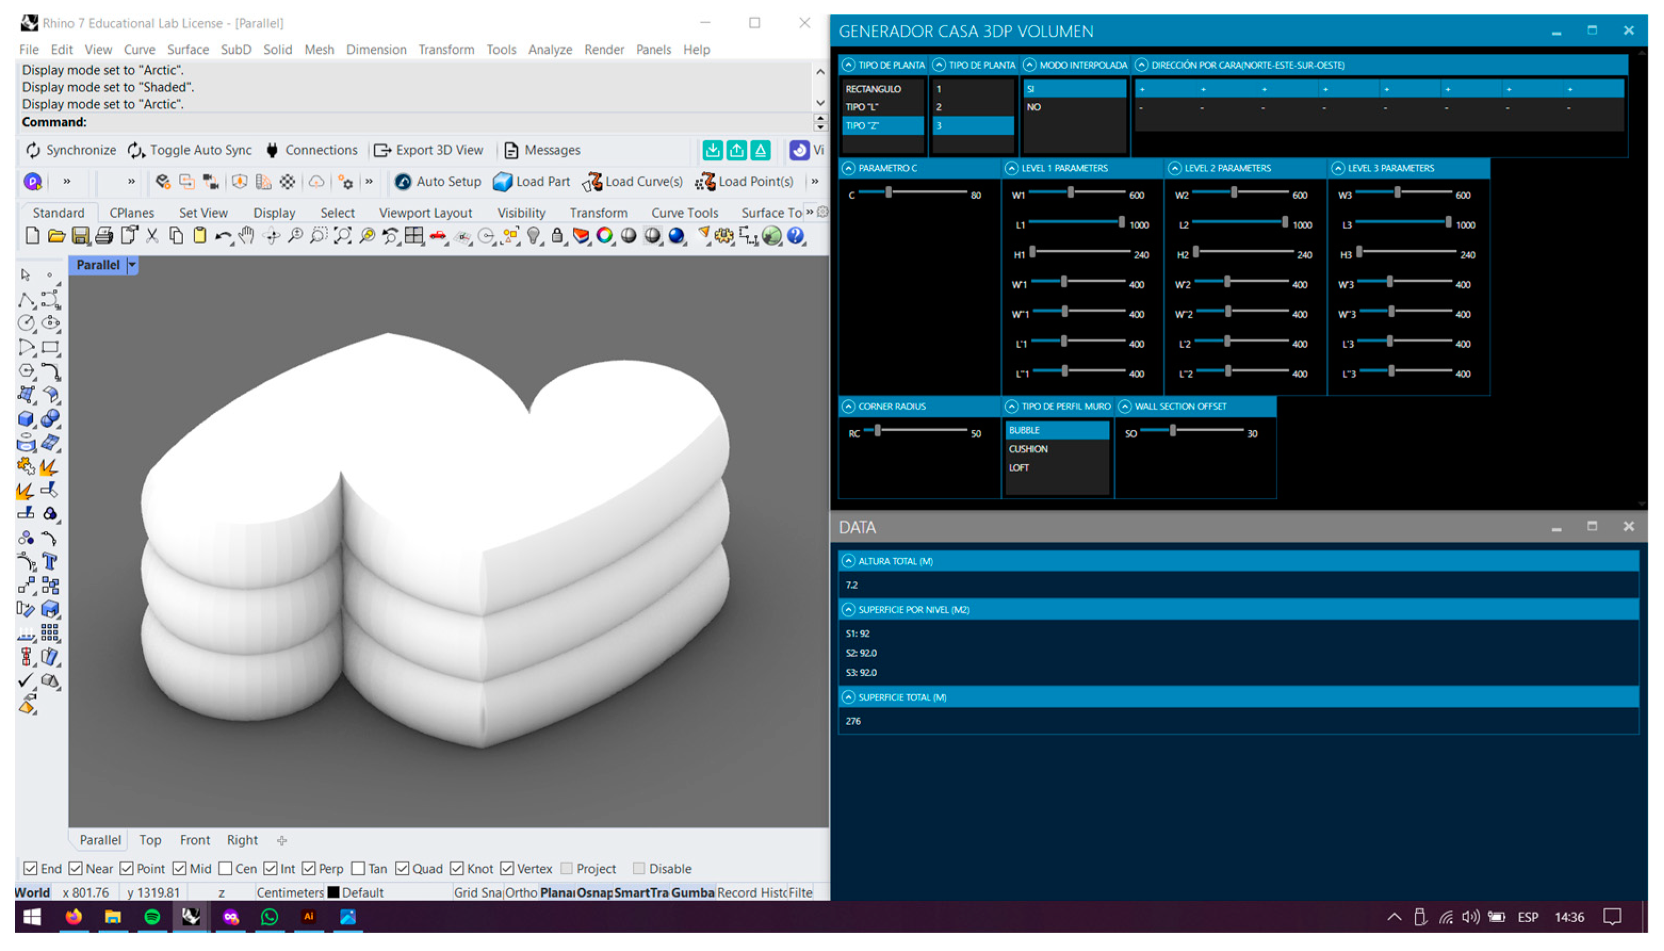1664x951 pixels.
Task: Click the RC corner radius slider
Action: tap(877, 430)
